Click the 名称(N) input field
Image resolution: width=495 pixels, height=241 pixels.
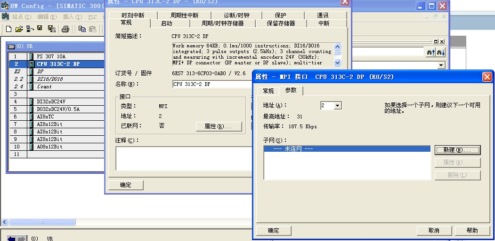(212, 84)
